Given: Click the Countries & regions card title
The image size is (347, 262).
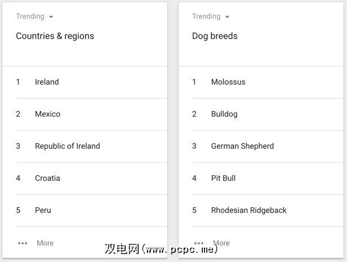Looking at the screenshot, I should pos(55,36).
